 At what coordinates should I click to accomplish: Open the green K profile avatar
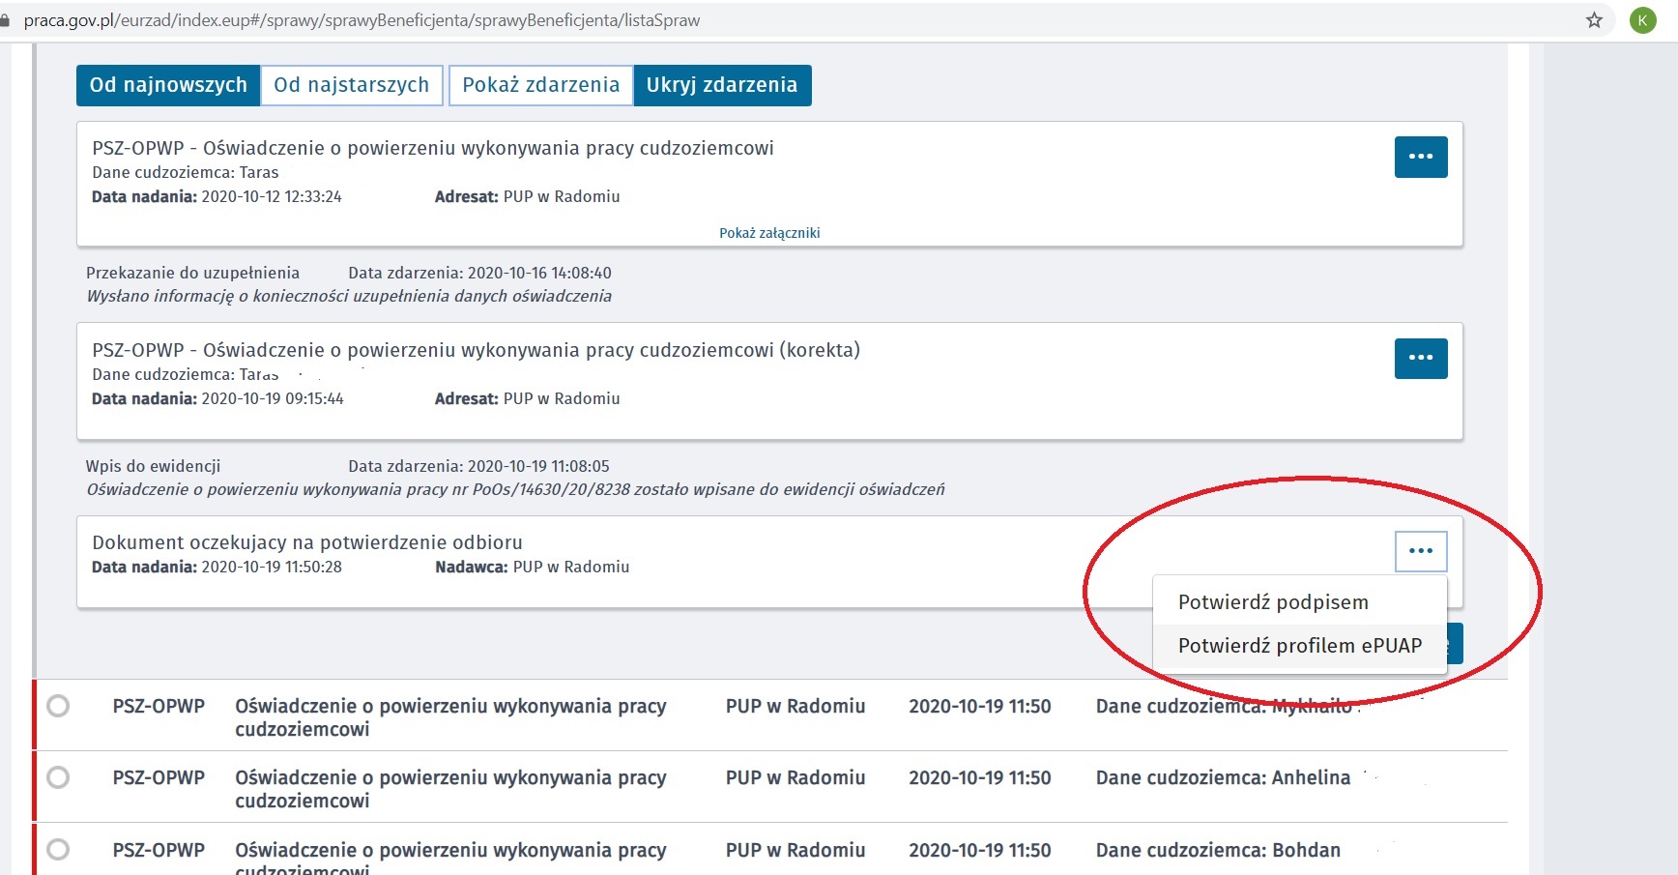coord(1642,20)
